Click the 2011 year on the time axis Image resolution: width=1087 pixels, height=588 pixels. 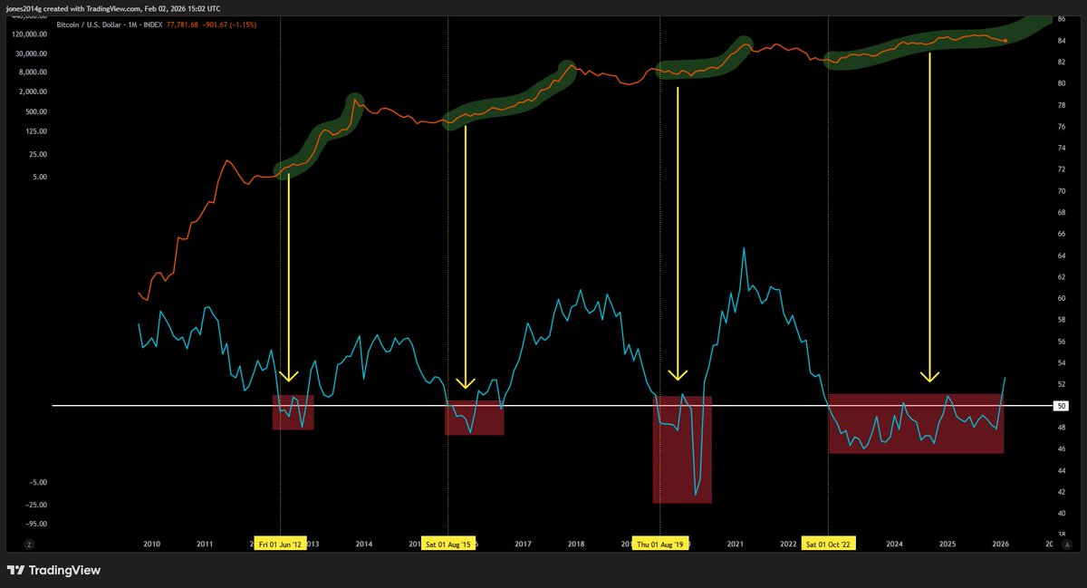[205, 545]
